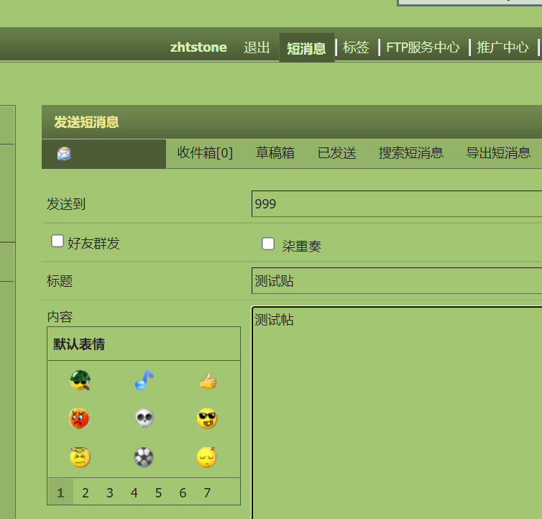Click the 退出 logout link
This screenshot has height=519, width=542.
(257, 47)
